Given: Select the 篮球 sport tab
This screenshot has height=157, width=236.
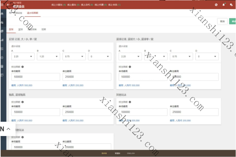Looking at the screenshot, I should (20, 29).
